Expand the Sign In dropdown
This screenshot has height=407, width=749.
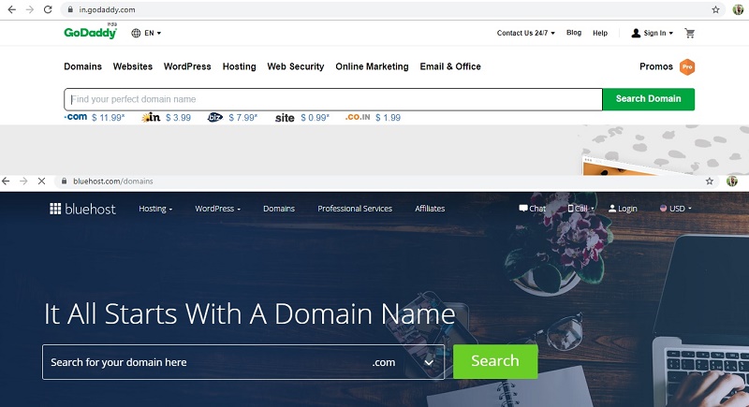coord(658,33)
